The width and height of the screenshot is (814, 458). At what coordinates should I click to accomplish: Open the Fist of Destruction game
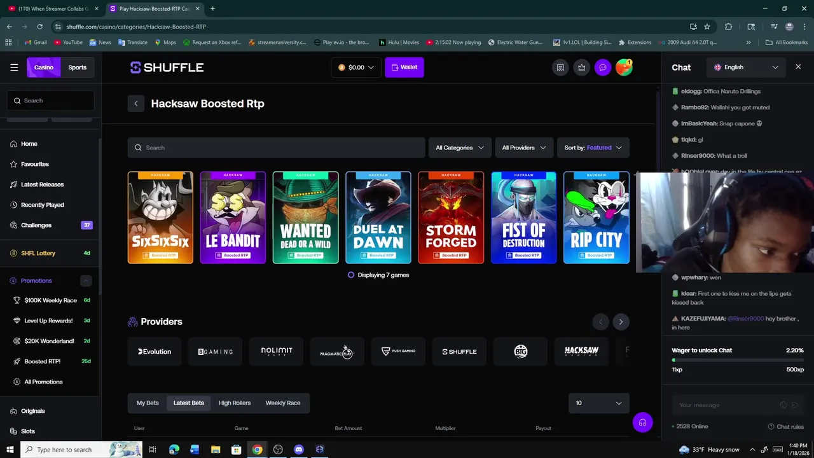click(x=524, y=218)
